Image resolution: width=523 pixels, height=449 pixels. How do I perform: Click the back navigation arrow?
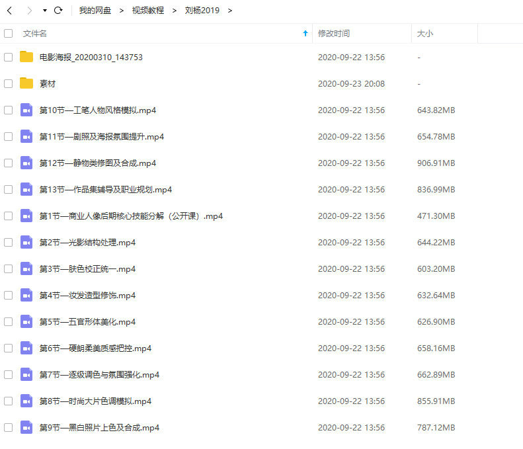point(9,11)
